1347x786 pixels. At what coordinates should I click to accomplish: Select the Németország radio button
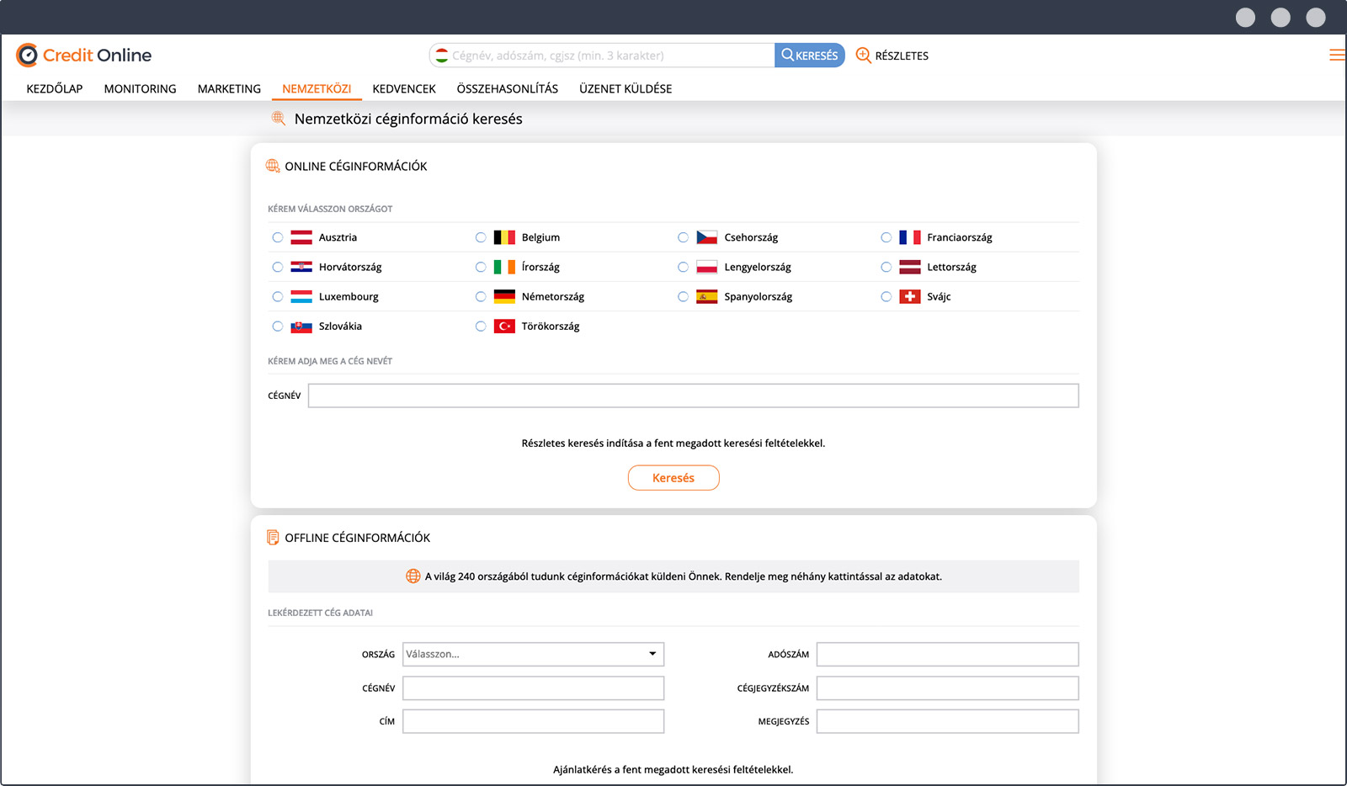click(481, 297)
